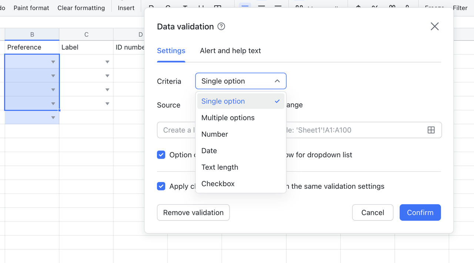This screenshot has width=474, height=263.
Task: Click the last dropdown arrow in column C
Action: point(107,104)
